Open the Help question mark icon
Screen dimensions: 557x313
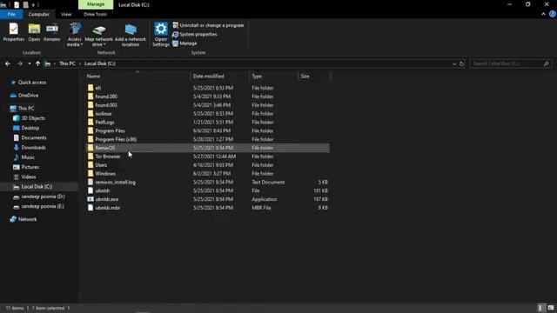point(553,14)
